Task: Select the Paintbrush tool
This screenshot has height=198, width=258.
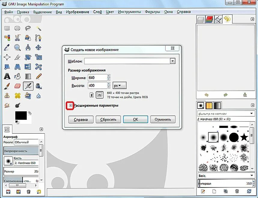Action: point(7,86)
